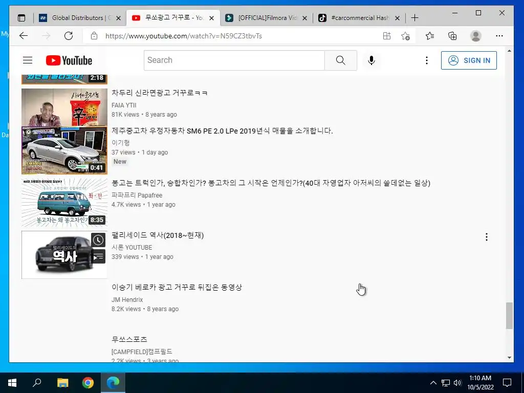The height and width of the screenshot is (393, 524).
Task: Select Microsoft Edge in taskbar
Action: pos(113,383)
